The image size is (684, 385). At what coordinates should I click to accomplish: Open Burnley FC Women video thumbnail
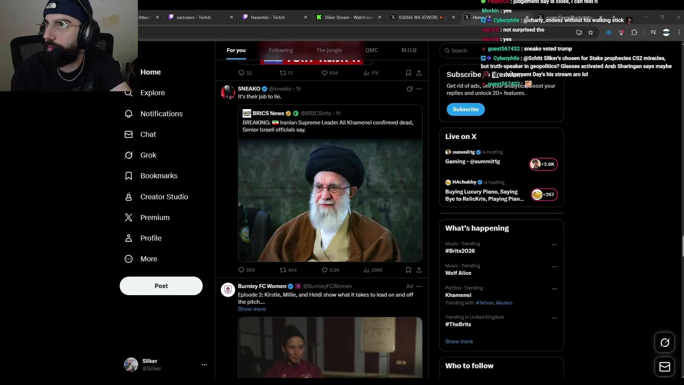(330, 347)
